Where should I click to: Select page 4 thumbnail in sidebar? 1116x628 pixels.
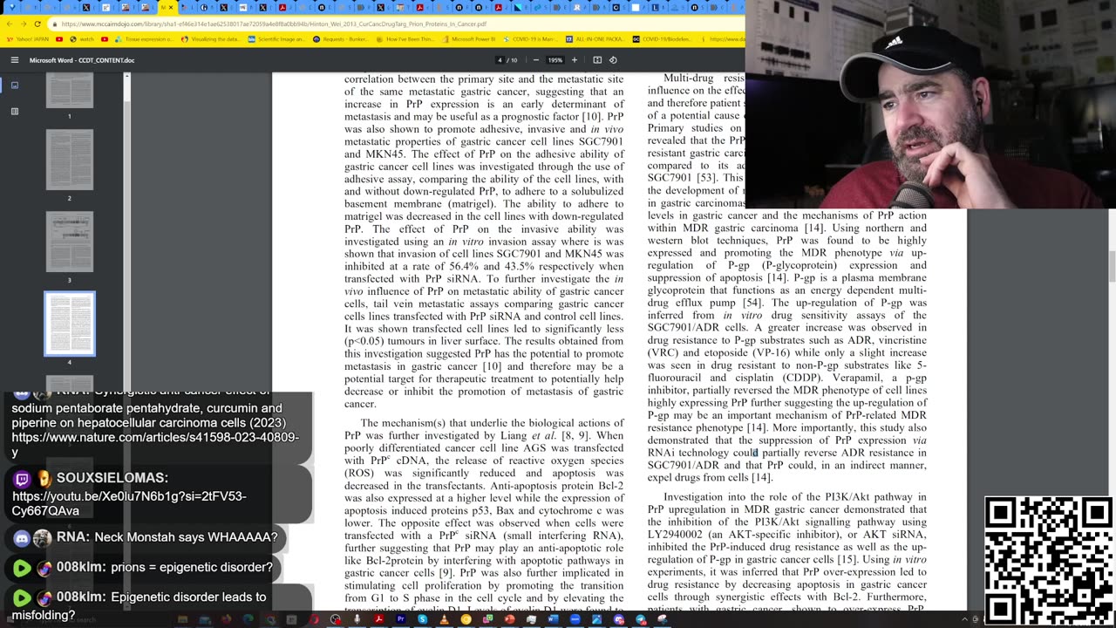(70, 324)
